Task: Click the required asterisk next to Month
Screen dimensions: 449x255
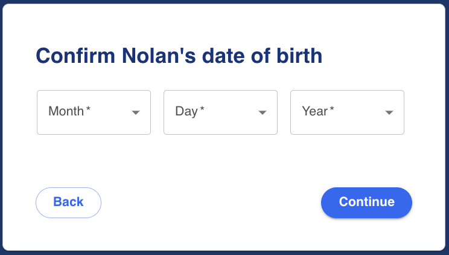Action: tap(89, 110)
